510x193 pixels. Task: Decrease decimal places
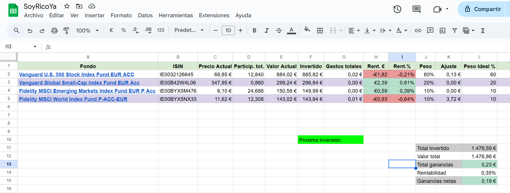(x=136, y=30)
